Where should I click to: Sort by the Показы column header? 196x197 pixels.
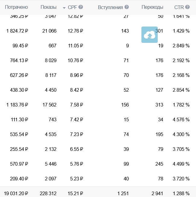48,7
